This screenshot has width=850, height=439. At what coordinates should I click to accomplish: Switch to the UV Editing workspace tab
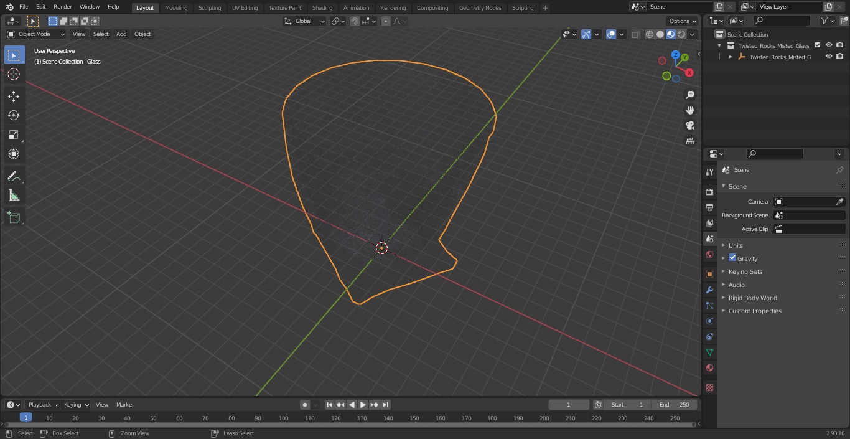pos(245,7)
